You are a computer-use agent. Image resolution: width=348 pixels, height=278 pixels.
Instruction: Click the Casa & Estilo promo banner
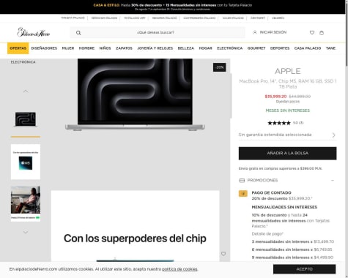[173, 7]
